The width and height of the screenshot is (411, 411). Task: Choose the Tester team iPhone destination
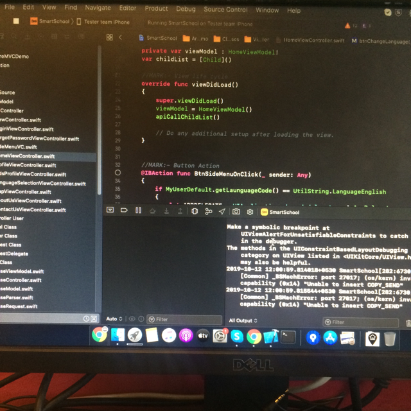click(103, 22)
